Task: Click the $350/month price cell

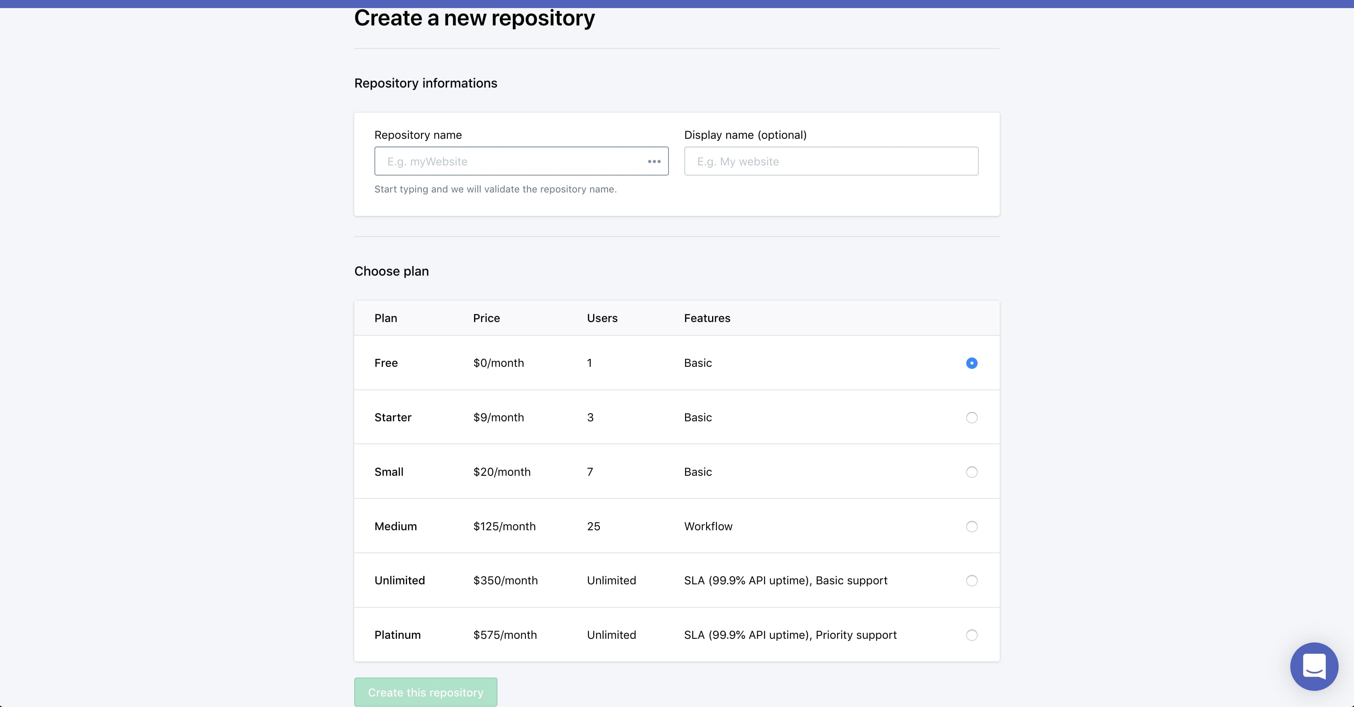Action: (x=505, y=580)
